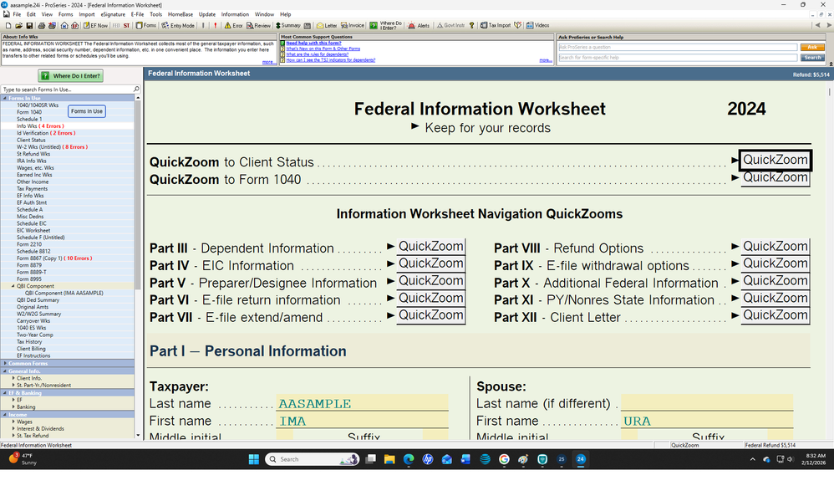Click the green Where Do I Enter? button
Viewport: 834px width, 501px height.
click(x=71, y=76)
